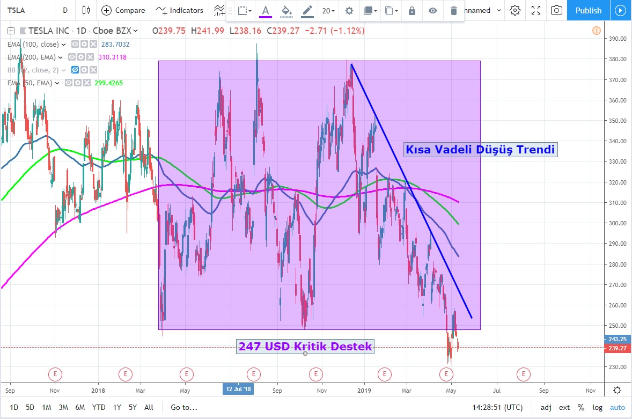Set the range to 6M

click(x=80, y=407)
